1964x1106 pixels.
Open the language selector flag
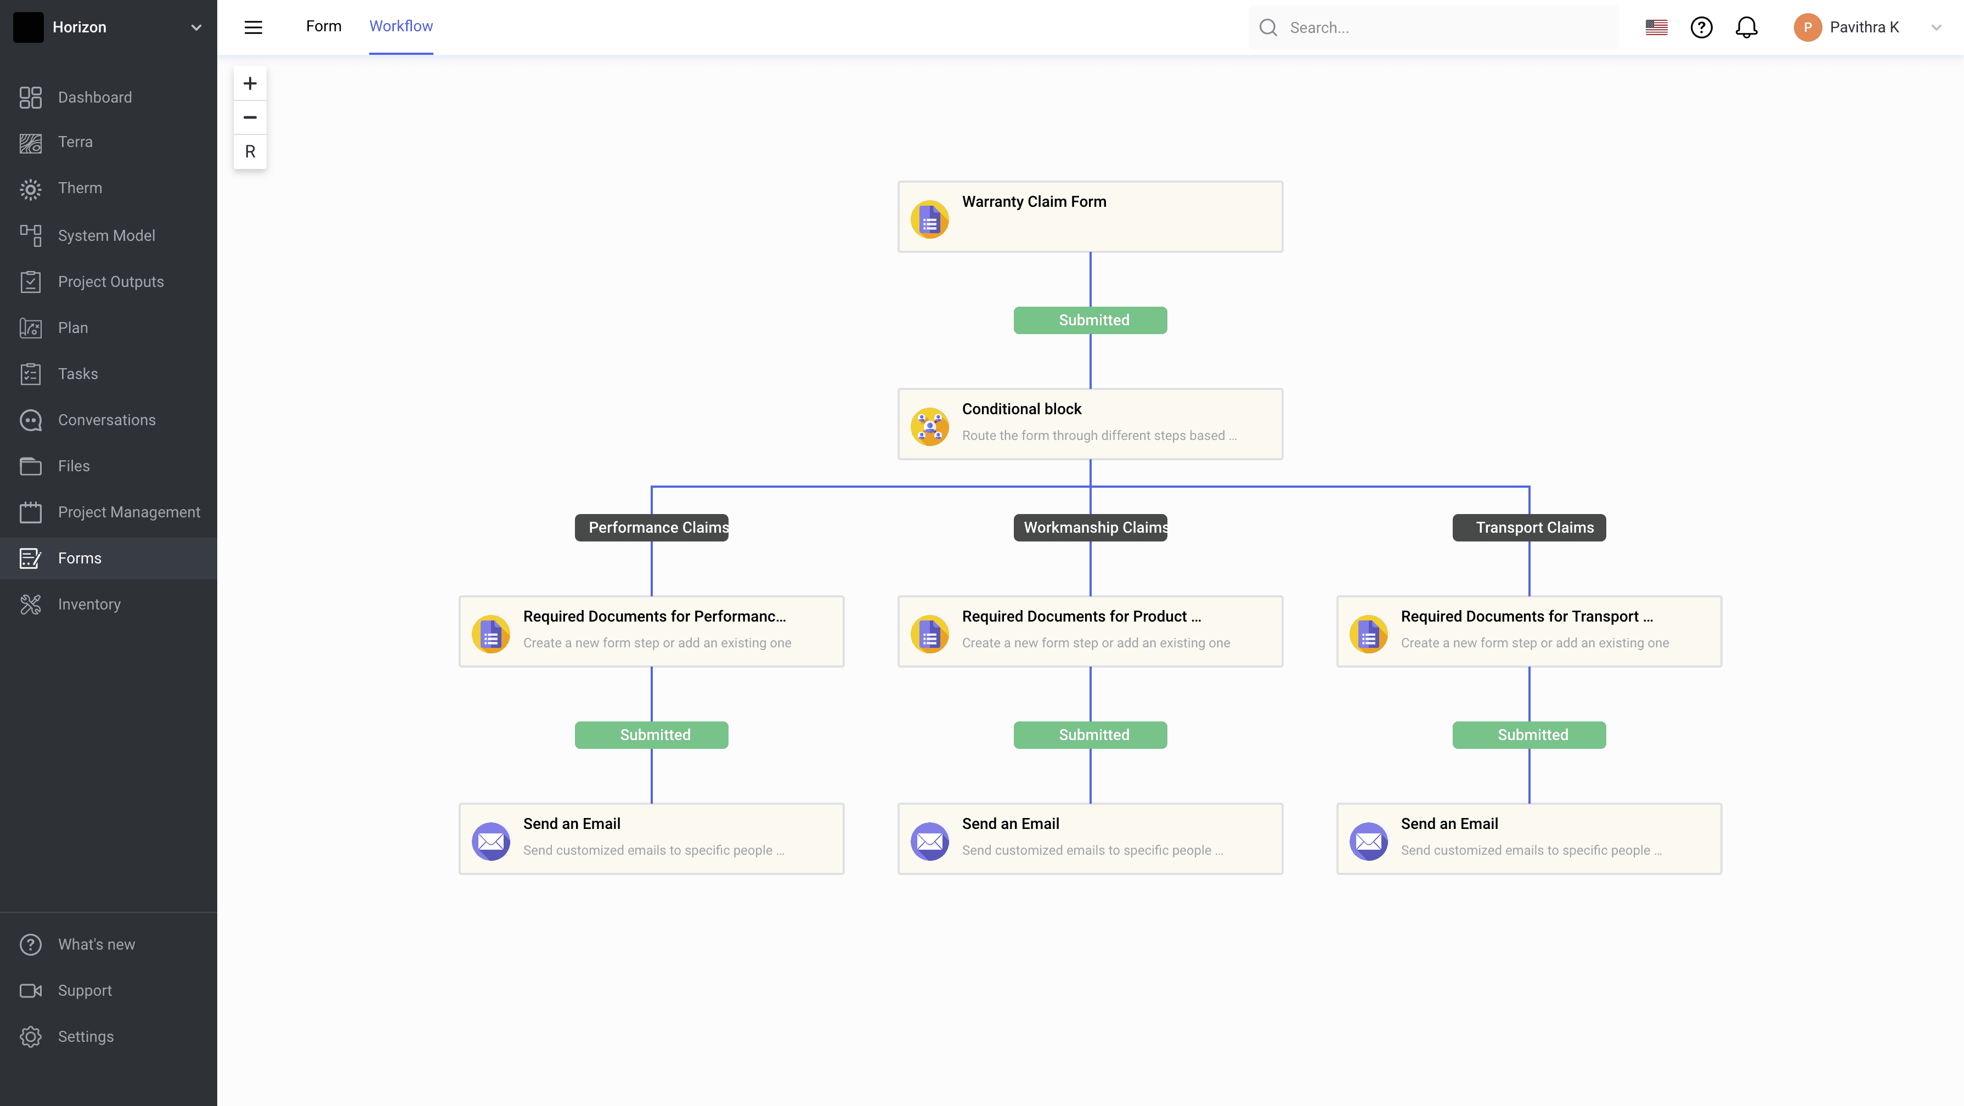point(1656,27)
